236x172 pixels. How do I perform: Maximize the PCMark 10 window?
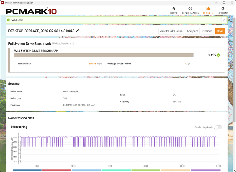pos(224,3)
